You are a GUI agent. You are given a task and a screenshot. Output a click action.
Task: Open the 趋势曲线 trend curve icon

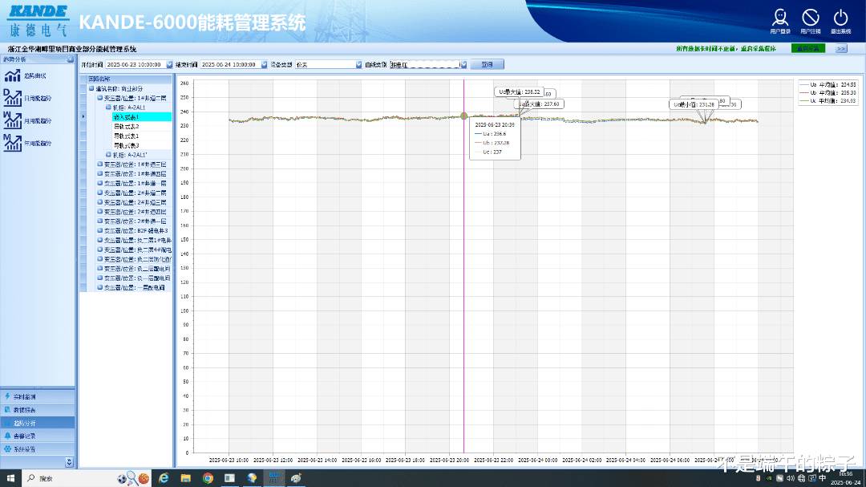pos(12,75)
